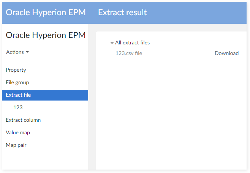Click the Extract result header title
Viewport: 250px width, 173px height.
click(122, 12)
